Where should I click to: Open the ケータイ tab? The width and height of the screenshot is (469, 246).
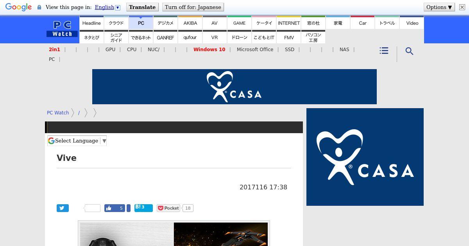tap(264, 23)
